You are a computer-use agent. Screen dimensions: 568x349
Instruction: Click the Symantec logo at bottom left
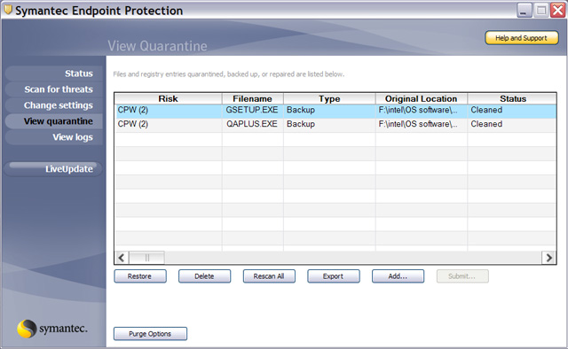pyautogui.click(x=52, y=329)
